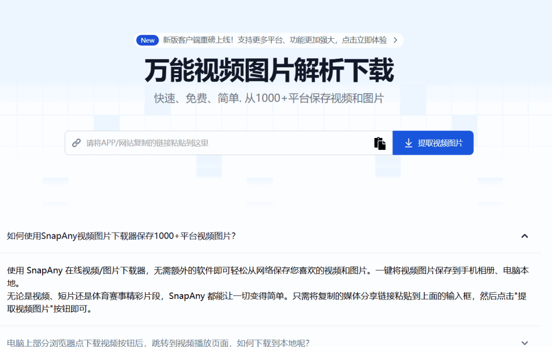This screenshot has height=347, width=552.
Task: Expand the 电脑上部分浏览器点下载视频按钮后 FAQ chevron
Action: (x=525, y=343)
